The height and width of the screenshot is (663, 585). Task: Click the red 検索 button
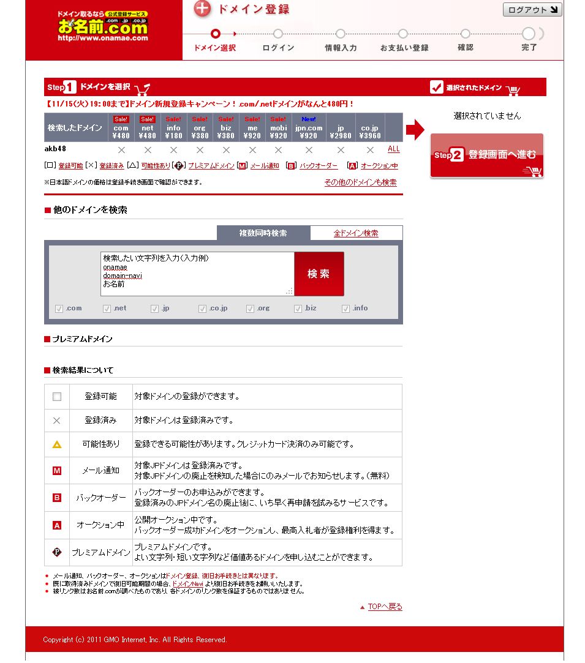click(319, 274)
